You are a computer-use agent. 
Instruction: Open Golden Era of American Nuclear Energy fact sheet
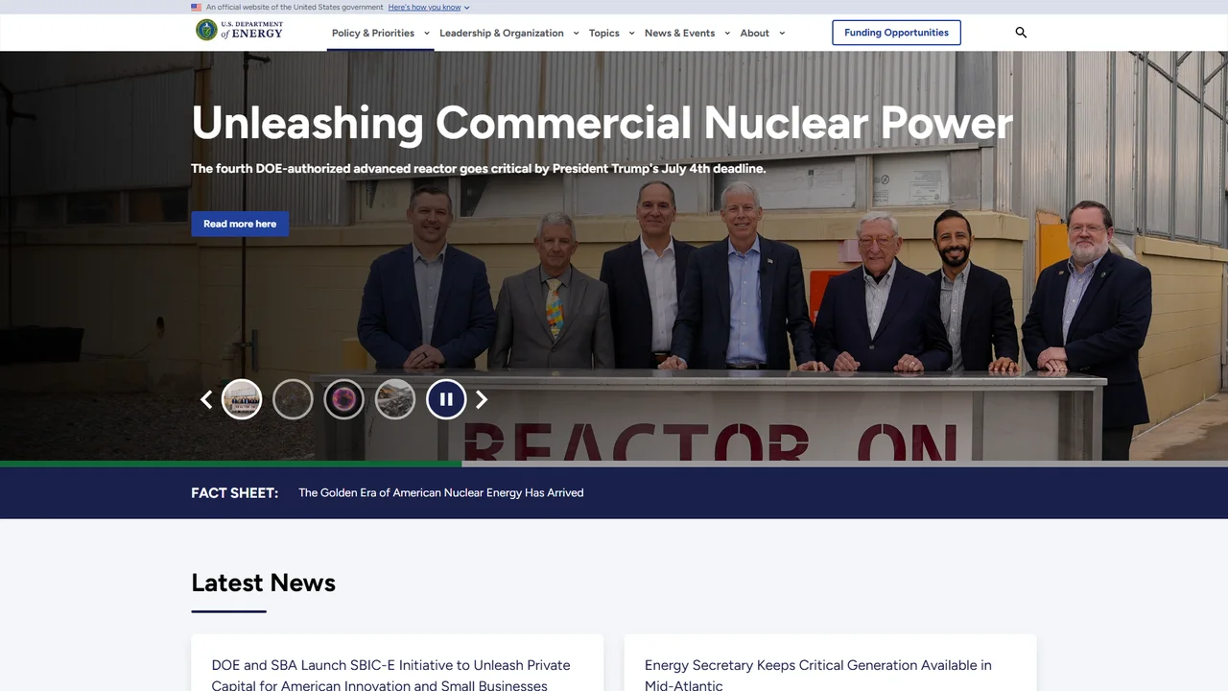pyautogui.click(x=440, y=492)
